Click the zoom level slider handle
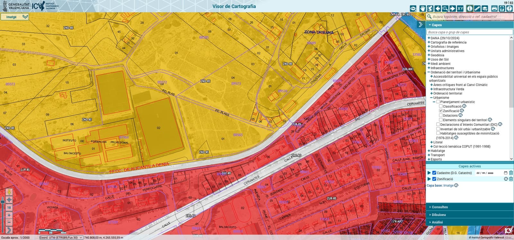This screenshot has height=240, width=514. pos(3,202)
